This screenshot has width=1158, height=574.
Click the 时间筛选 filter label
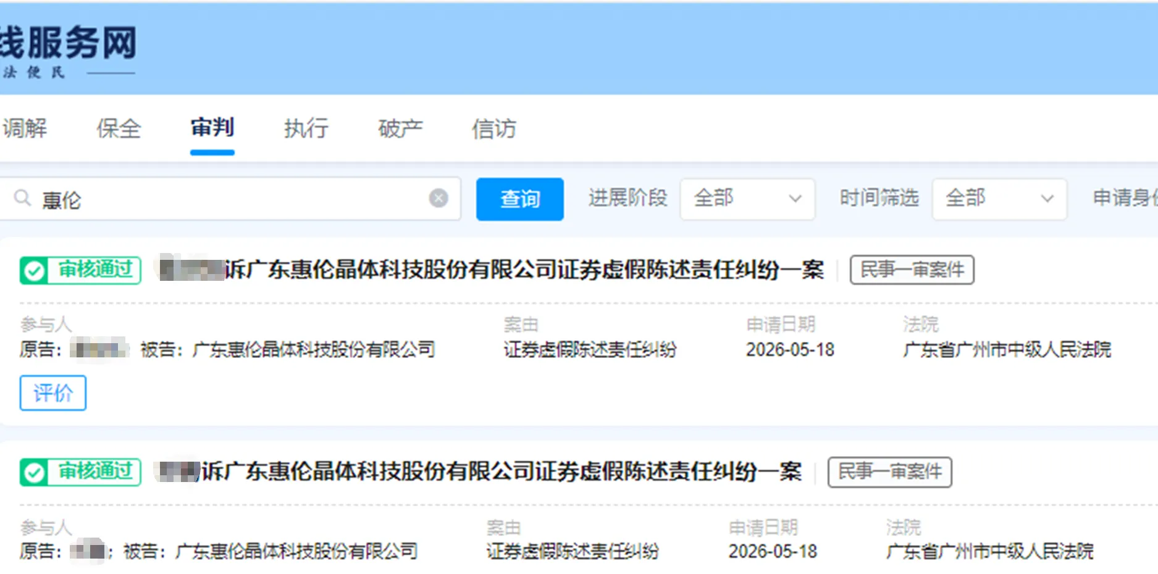[x=879, y=198]
